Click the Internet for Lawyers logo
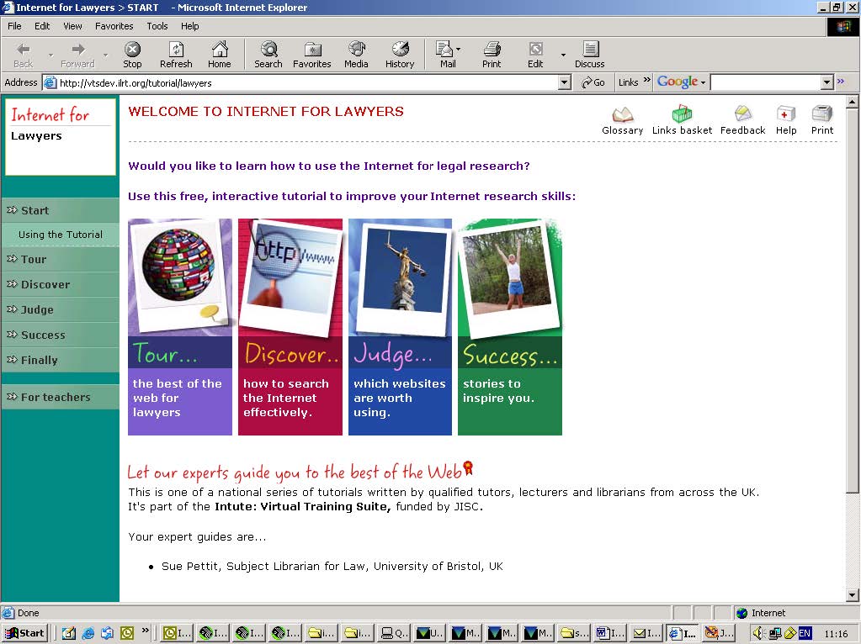The image size is (861, 644). click(61, 136)
